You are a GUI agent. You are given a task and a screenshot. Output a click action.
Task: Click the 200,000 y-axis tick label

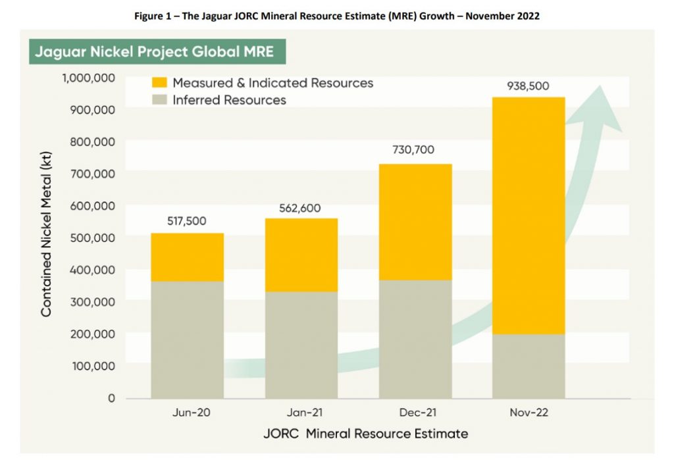92,334
